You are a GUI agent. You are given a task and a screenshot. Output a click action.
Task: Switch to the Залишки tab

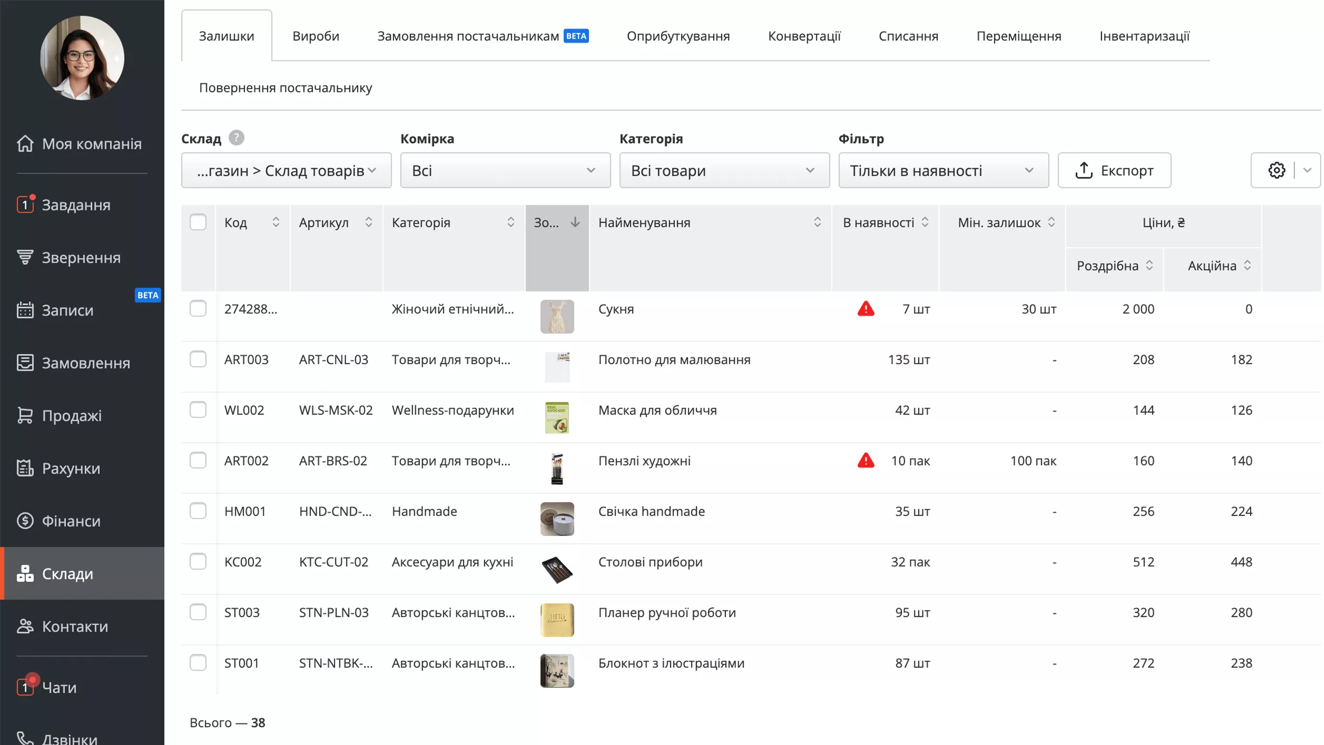(x=226, y=36)
